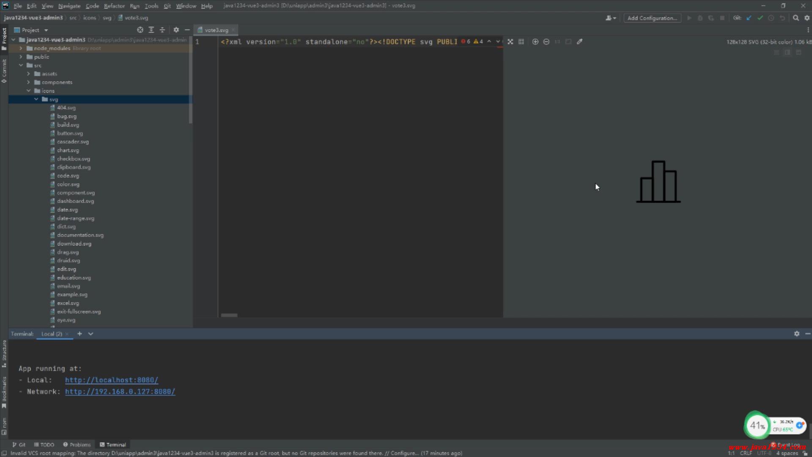Collapse the svg folder
Viewport: 812px width, 457px height.
(x=36, y=99)
